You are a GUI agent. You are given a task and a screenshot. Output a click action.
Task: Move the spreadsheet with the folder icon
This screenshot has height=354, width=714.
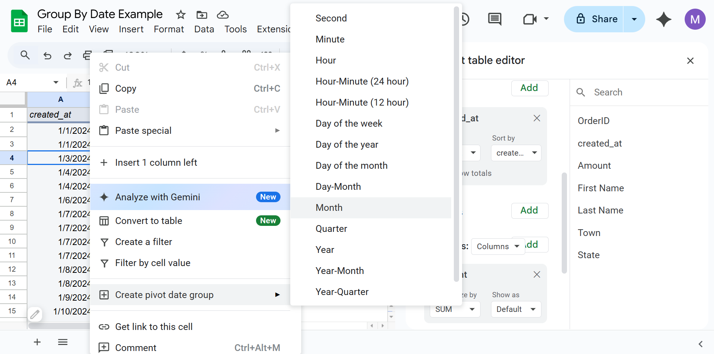coord(202,15)
